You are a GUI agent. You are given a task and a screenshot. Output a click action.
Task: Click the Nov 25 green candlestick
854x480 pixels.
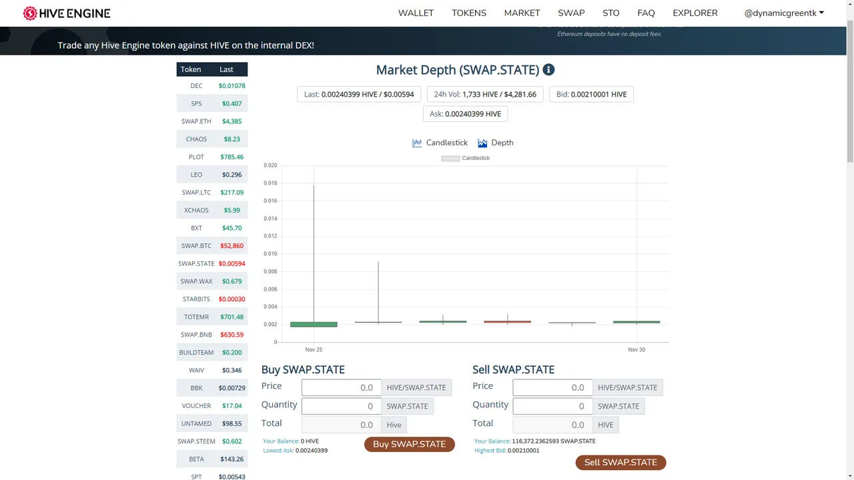314,325
